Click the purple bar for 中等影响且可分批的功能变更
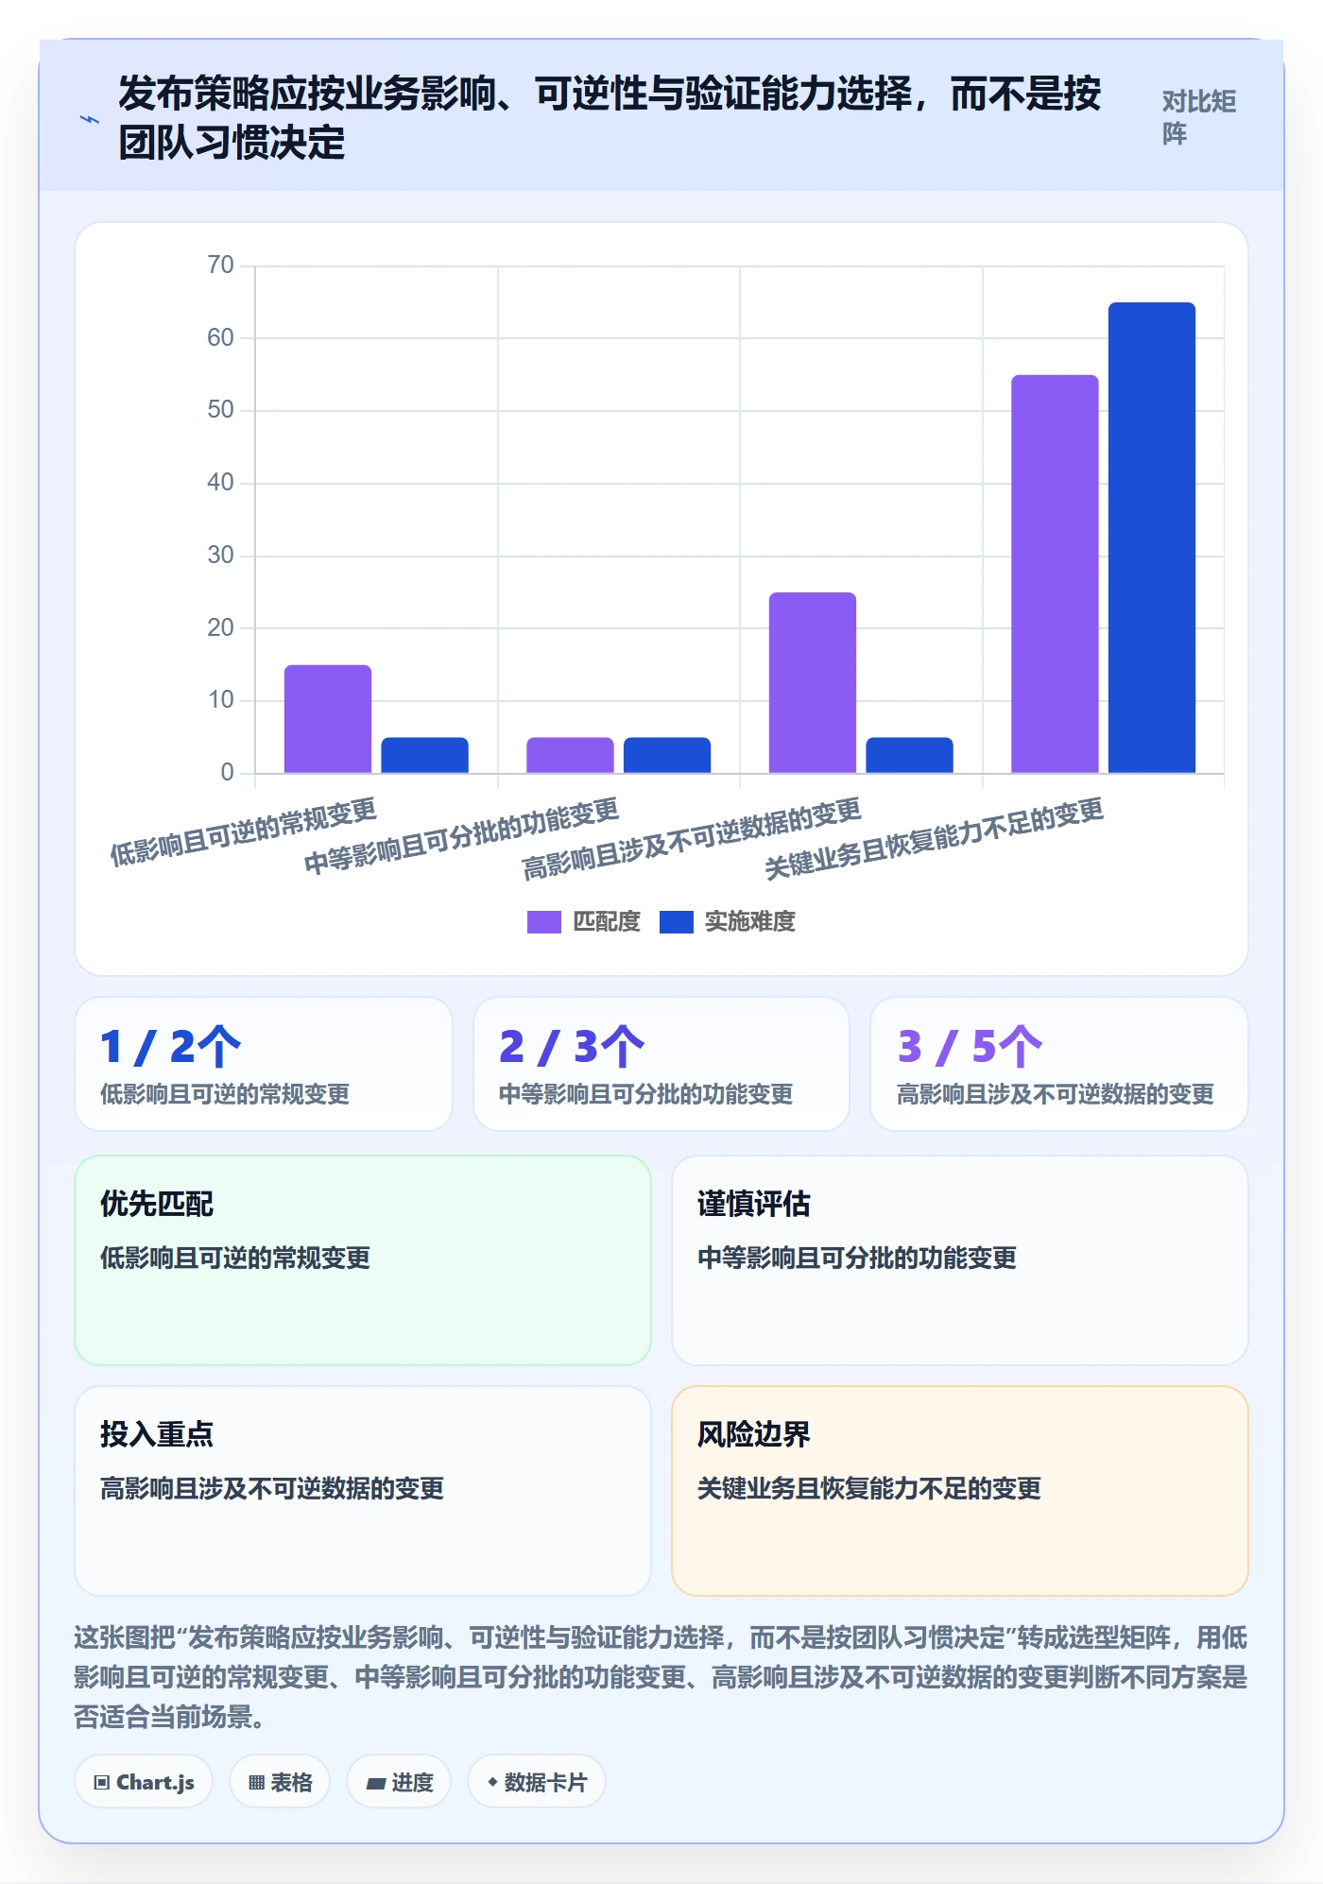This screenshot has width=1323, height=1884. click(570, 755)
